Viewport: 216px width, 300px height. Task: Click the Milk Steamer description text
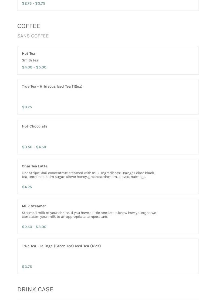coord(89,215)
